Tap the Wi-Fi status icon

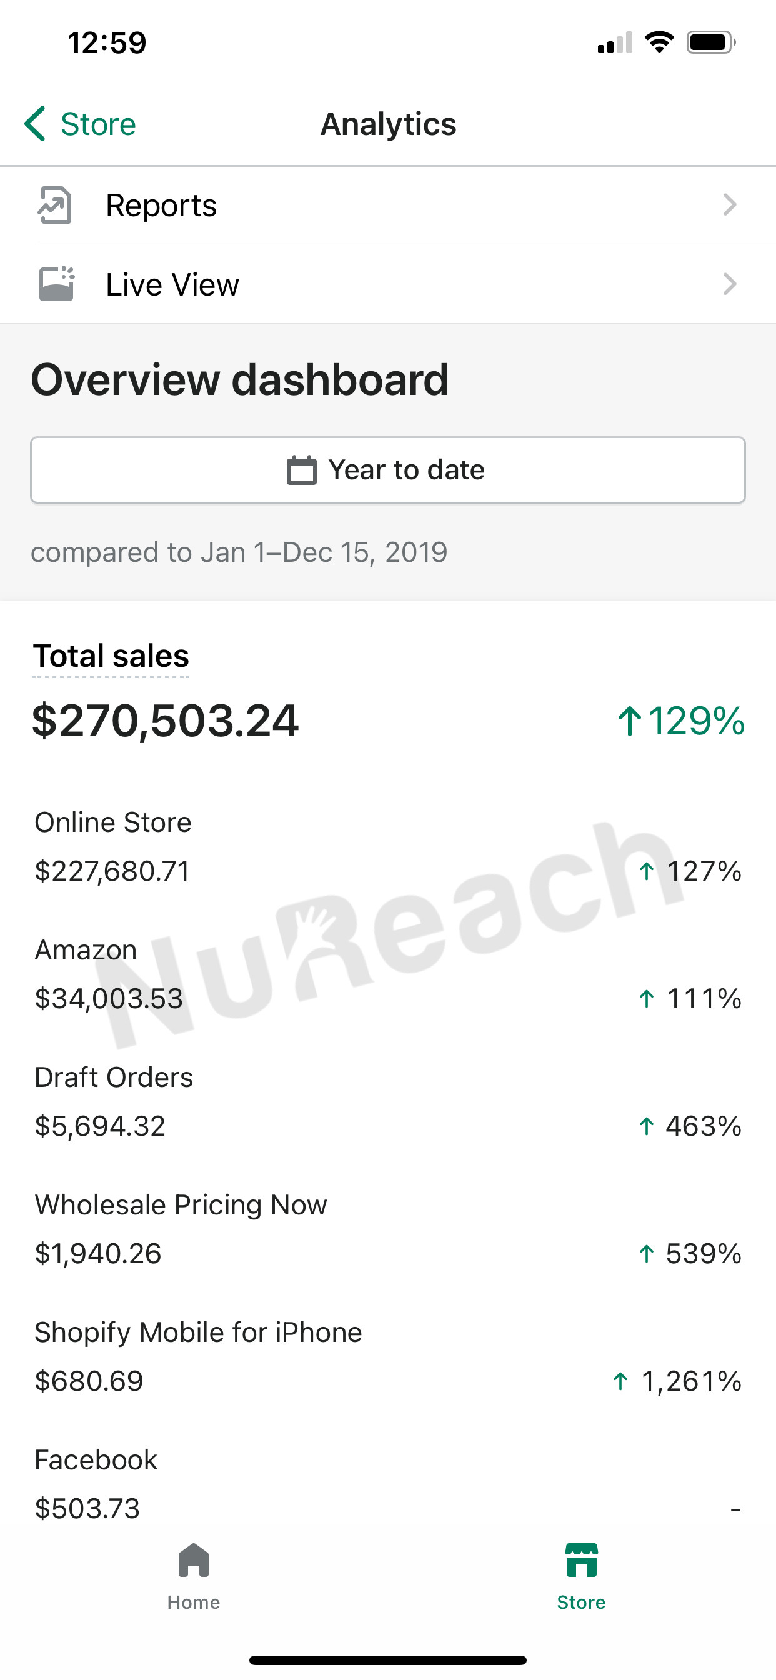(659, 43)
